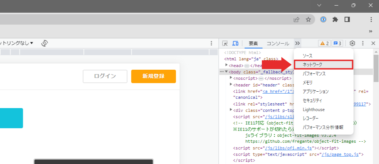Click the inspect element picker icon
This screenshot has height=164, width=379.
point(225,44)
